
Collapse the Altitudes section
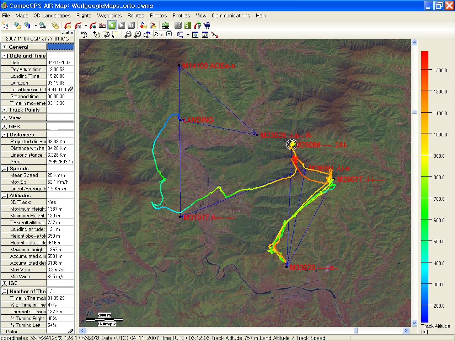click(4, 195)
